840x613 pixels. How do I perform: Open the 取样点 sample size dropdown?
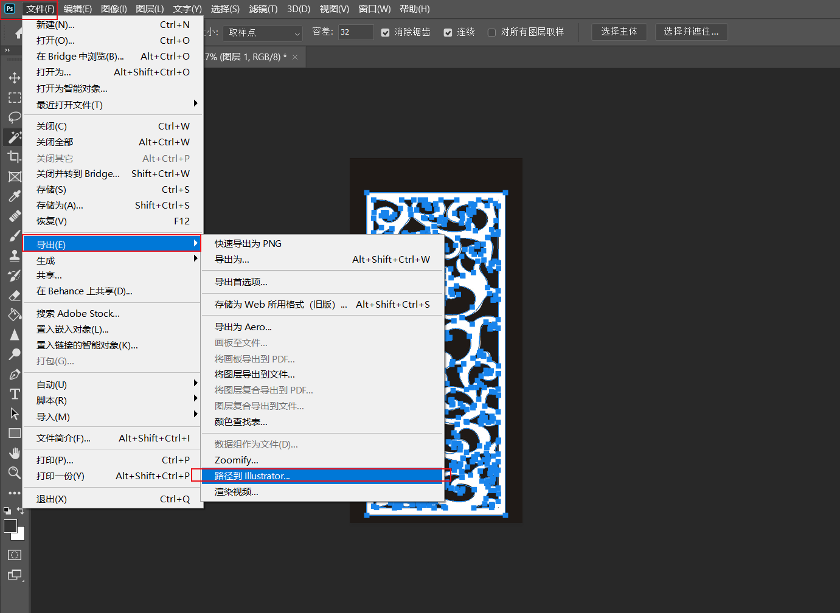pyautogui.click(x=263, y=33)
